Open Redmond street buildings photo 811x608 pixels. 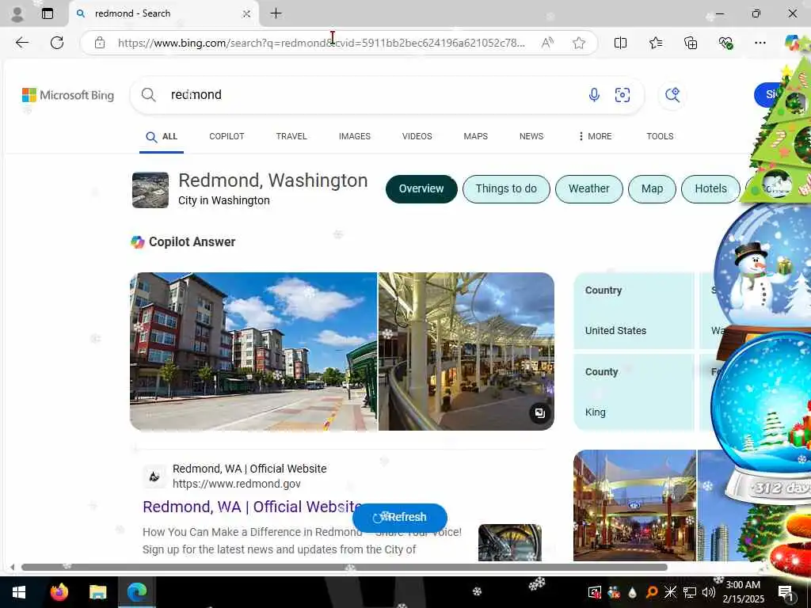[x=253, y=351]
